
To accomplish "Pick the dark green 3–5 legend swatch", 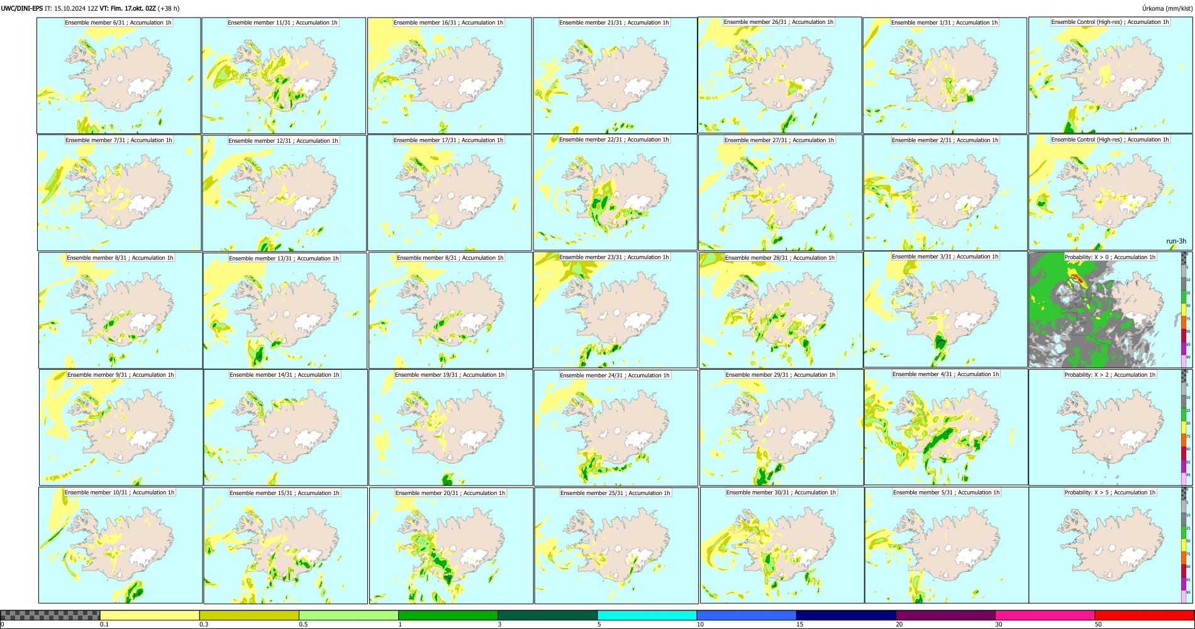I will point(547,615).
